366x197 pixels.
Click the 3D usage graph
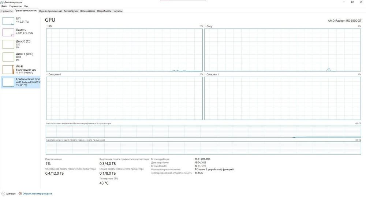point(124,50)
